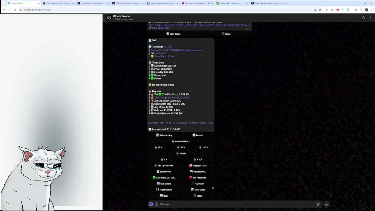The height and width of the screenshot is (211, 375).
Task: Copy the token contract address text
Action: tap(176, 50)
